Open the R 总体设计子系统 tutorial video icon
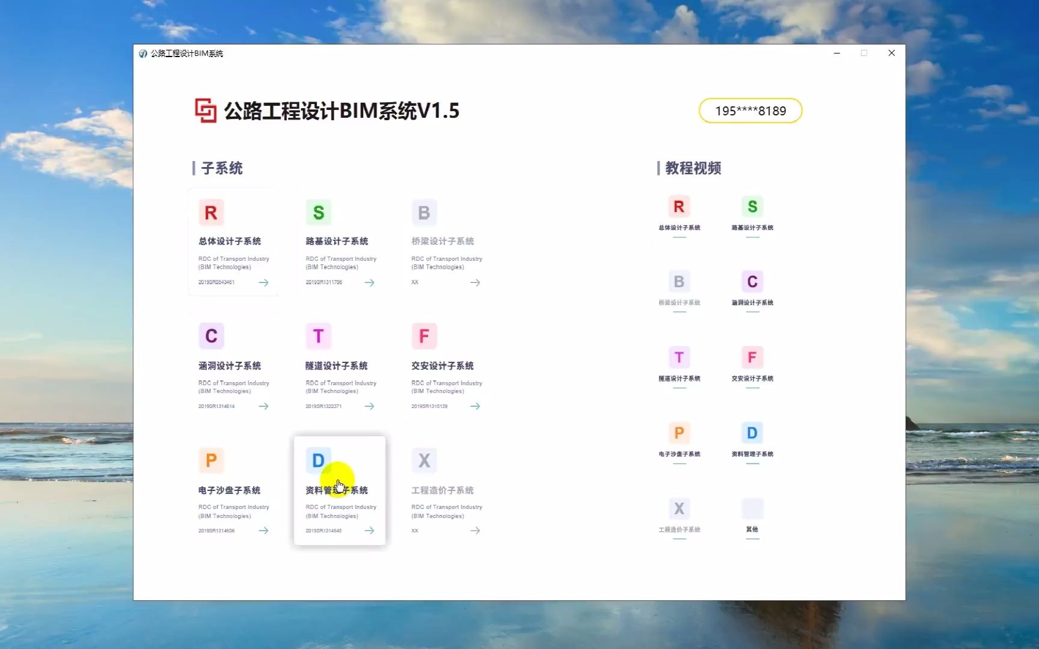The height and width of the screenshot is (649, 1039). tap(679, 206)
